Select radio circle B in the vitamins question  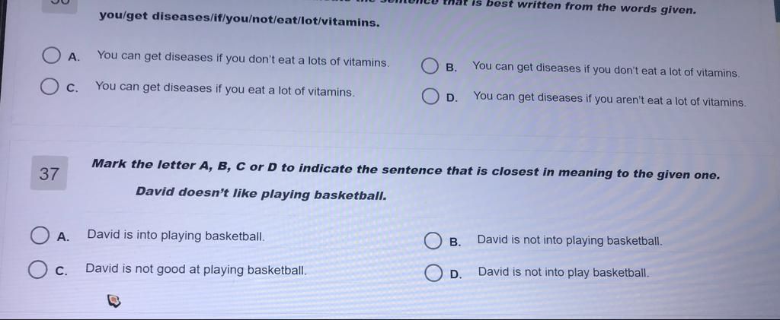click(430, 66)
